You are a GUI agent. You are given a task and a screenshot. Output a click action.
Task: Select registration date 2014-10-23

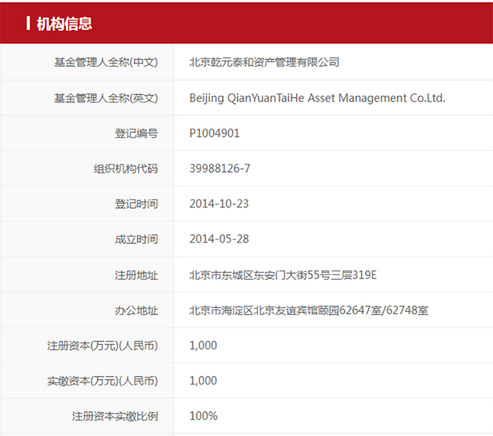click(219, 203)
